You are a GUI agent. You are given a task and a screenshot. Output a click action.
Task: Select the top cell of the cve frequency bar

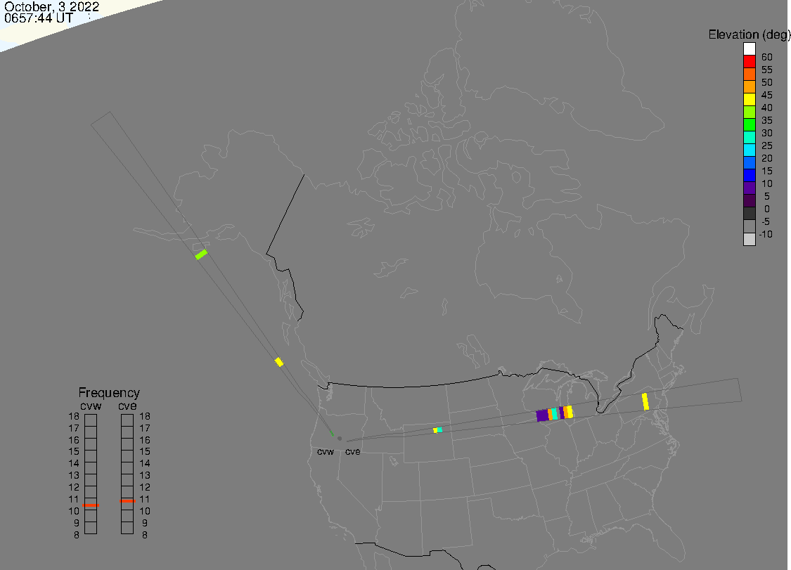[127, 420]
